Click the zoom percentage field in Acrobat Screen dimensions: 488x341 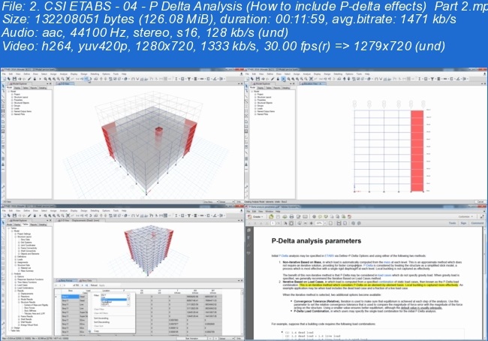[x=319, y=223]
